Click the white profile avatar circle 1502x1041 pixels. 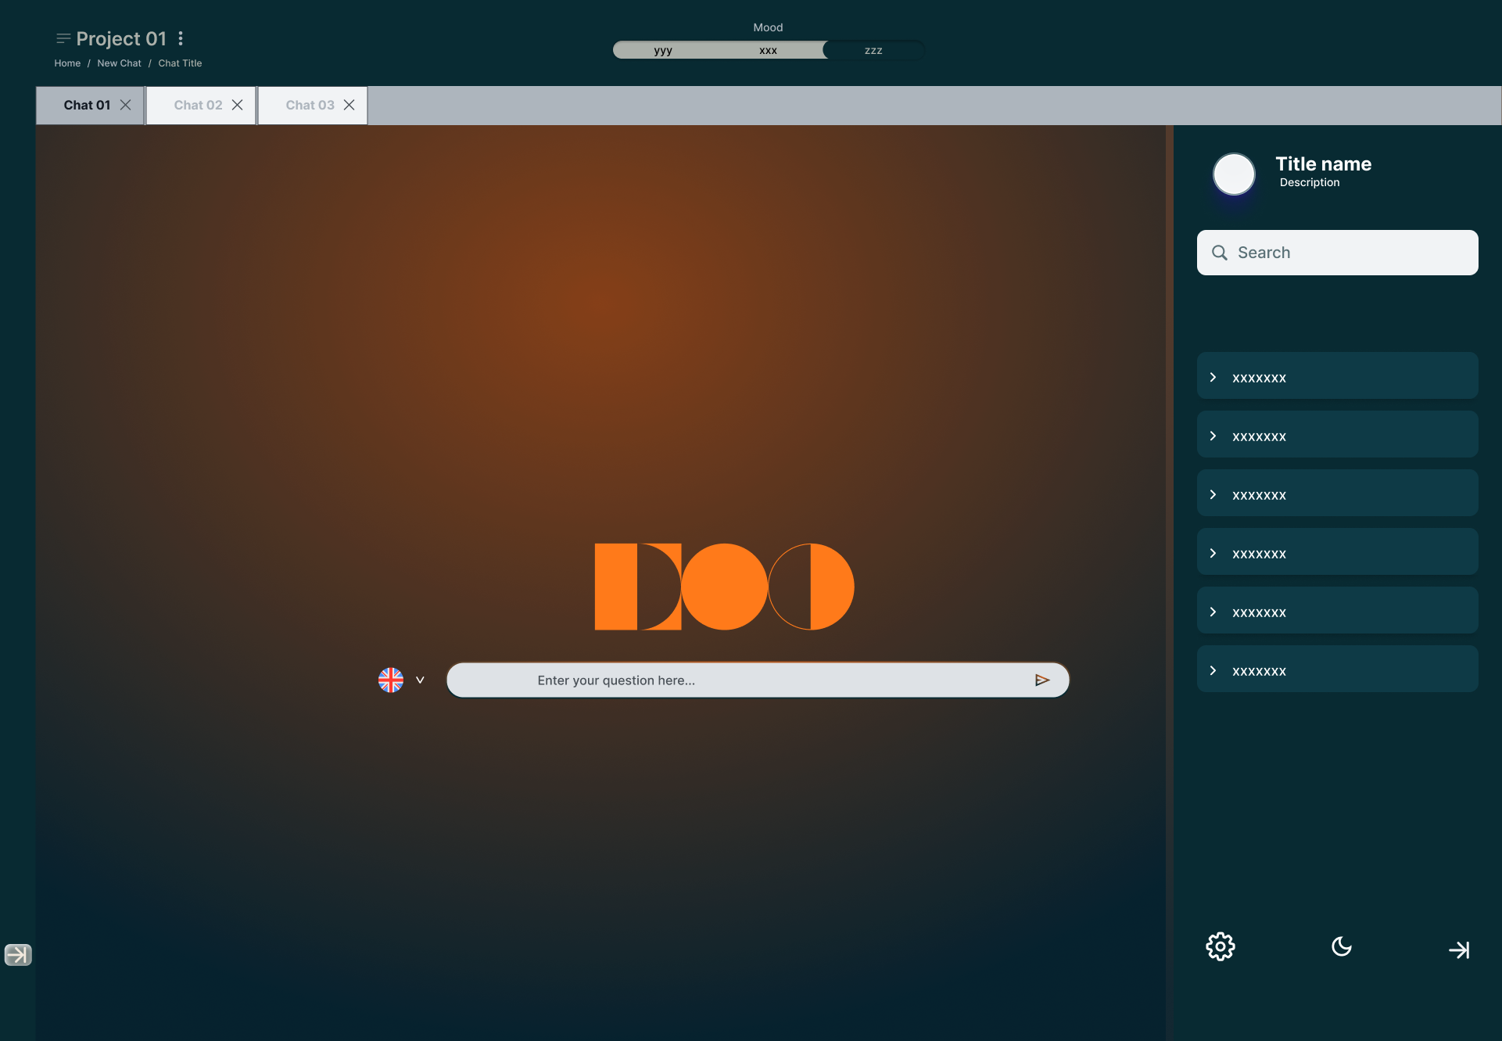click(x=1234, y=174)
